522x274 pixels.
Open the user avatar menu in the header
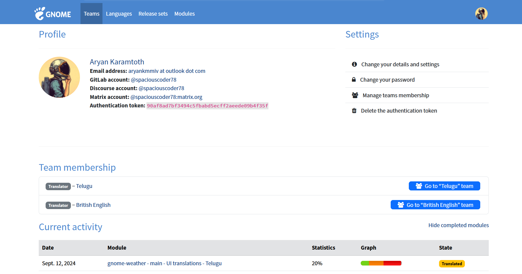click(481, 14)
